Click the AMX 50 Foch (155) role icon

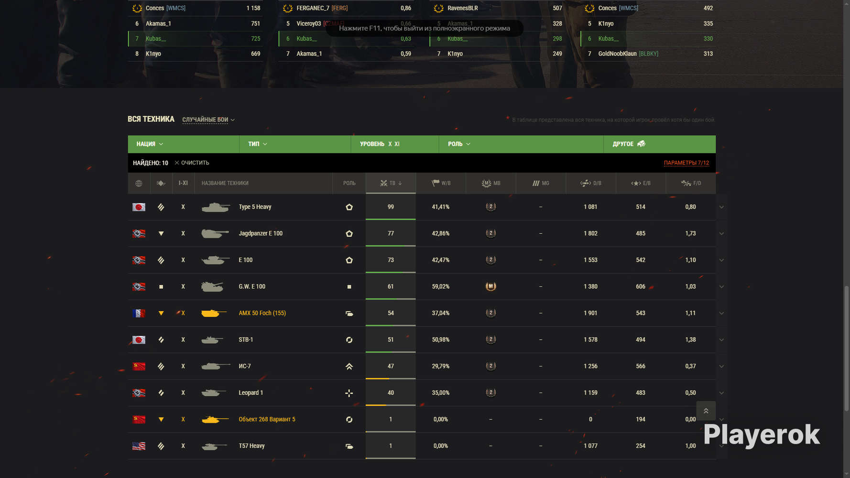pyautogui.click(x=349, y=314)
